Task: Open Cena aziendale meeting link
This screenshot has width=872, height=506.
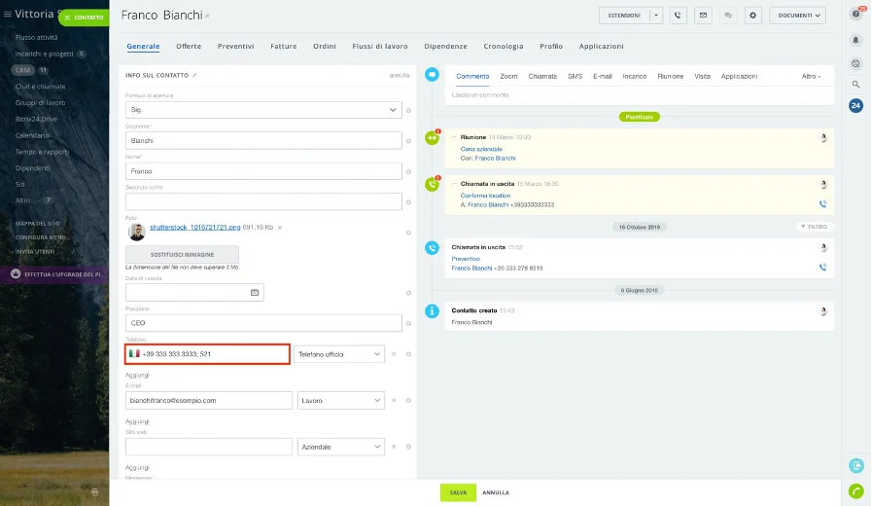Action: tap(481, 149)
